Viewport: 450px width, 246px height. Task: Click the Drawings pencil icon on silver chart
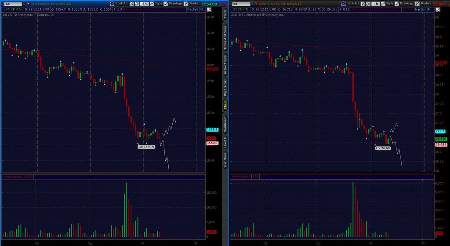tap(397, 4)
